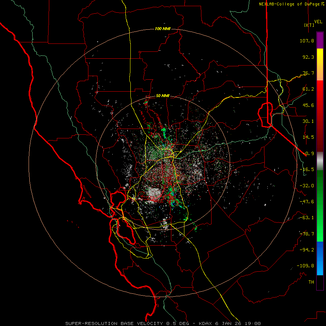The width and height of the screenshot is (326, 326).
Task: Click the VEL legend title
Action: pyautogui.click(x=318, y=22)
